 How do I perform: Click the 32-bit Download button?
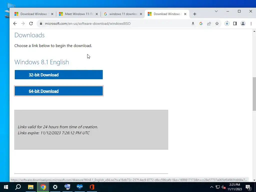[x=59, y=75]
